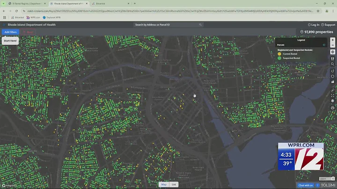Go forward in browser history
The width and height of the screenshot is (337, 189).
(10, 11)
